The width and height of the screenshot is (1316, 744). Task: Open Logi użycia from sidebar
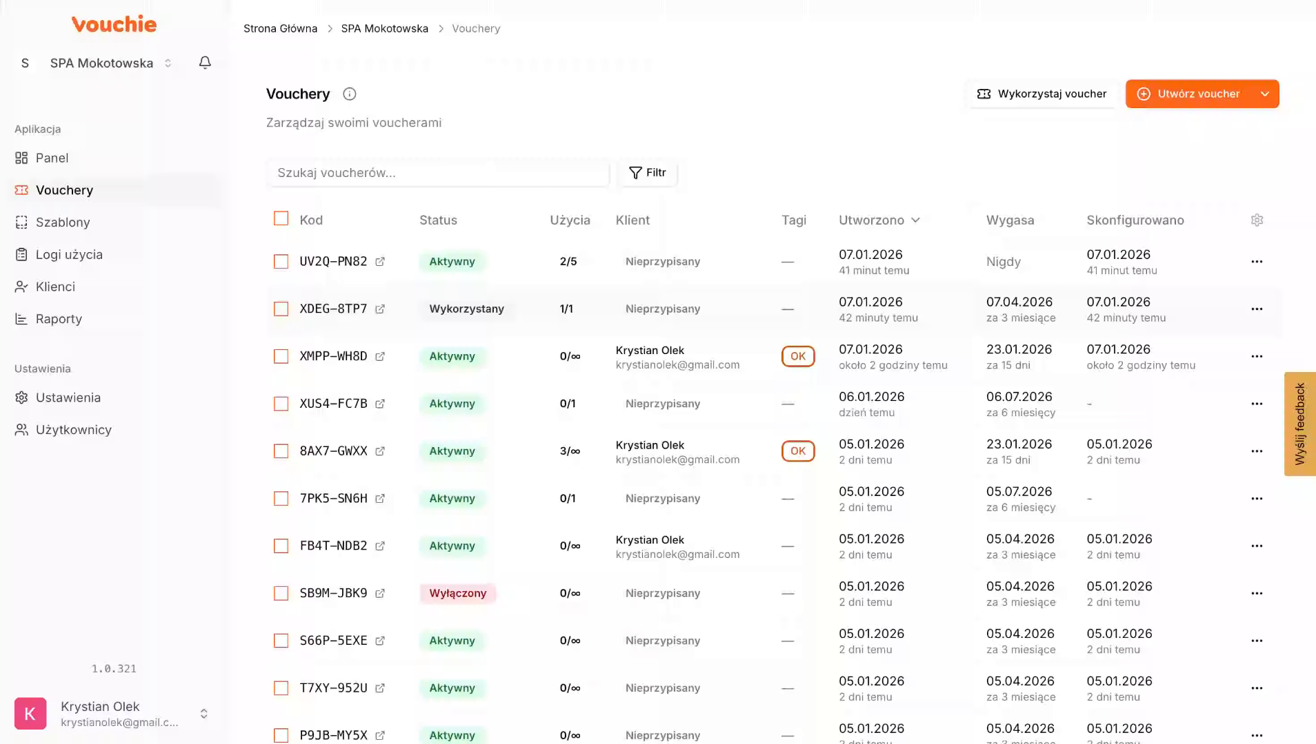[x=69, y=254]
